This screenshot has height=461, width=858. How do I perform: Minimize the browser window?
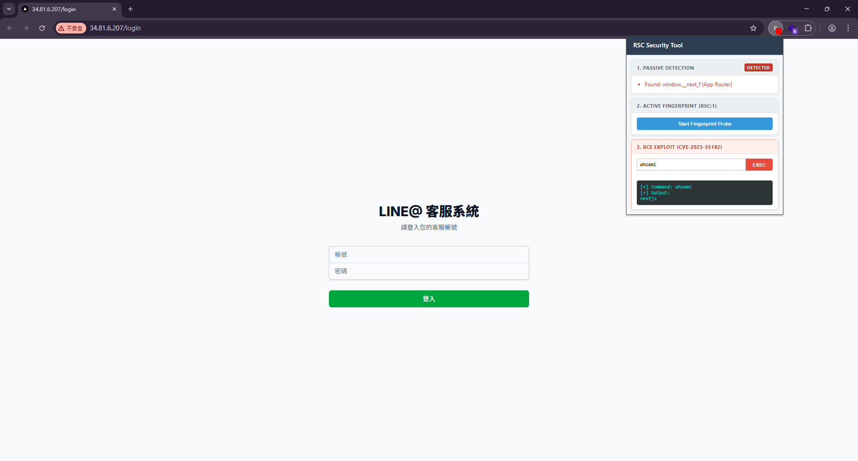[x=807, y=9]
